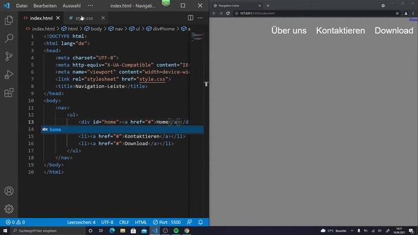Open breadcrumb div#home element dropdown
The width and height of the screenshot is (418, 235).
pos(161,29)
